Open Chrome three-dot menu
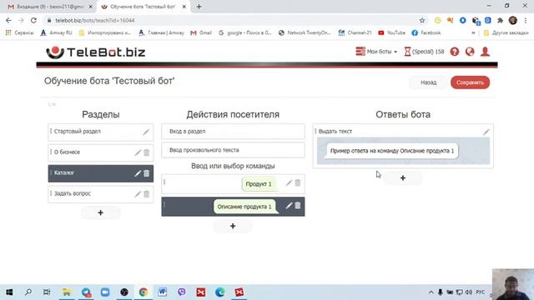Screen dimensions: 534x300 click(x=526, y=20)
